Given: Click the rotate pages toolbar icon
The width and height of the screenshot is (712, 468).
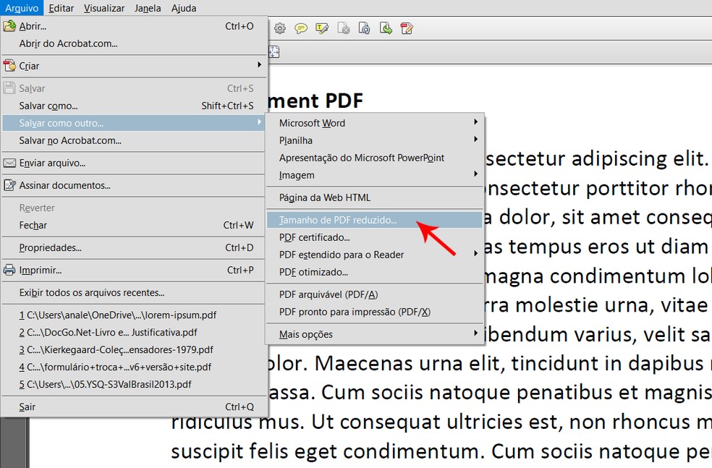Looking at the screenshot, I should point(364,28).
